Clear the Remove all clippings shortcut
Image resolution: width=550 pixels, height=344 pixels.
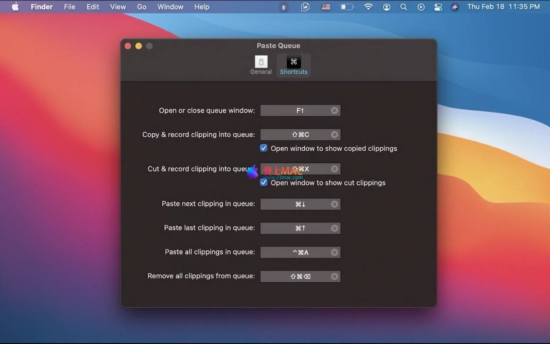(x=335, y=276)
